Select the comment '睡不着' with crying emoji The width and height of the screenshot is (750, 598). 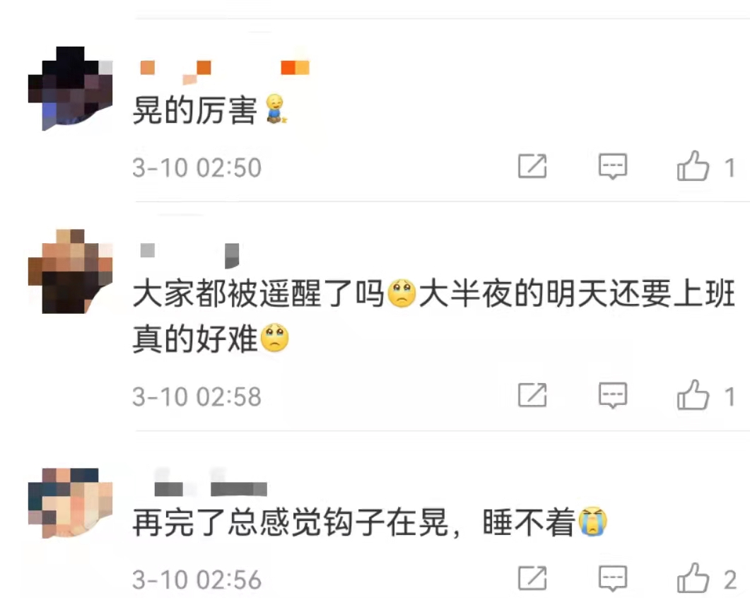point(545,522)
